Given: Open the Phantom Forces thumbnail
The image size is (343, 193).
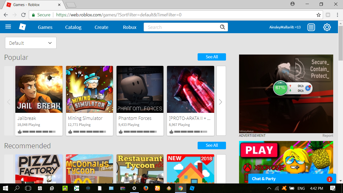Looking at the screenshot, I should point(140,89).
